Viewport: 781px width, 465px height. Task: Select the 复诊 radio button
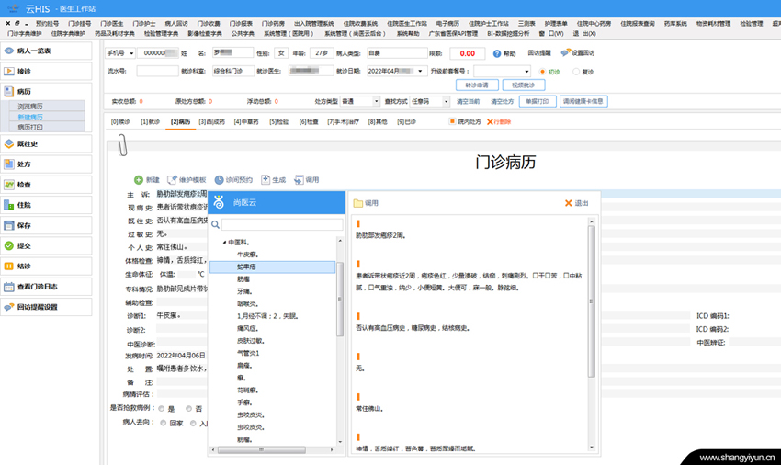click(576, 72)
